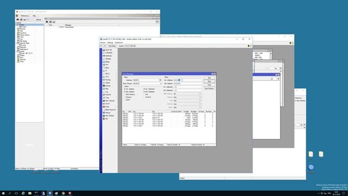Open Protocol filter dropdown in Torch
The height and width of the screenshot is (196, 348).
tap(201, 97)
